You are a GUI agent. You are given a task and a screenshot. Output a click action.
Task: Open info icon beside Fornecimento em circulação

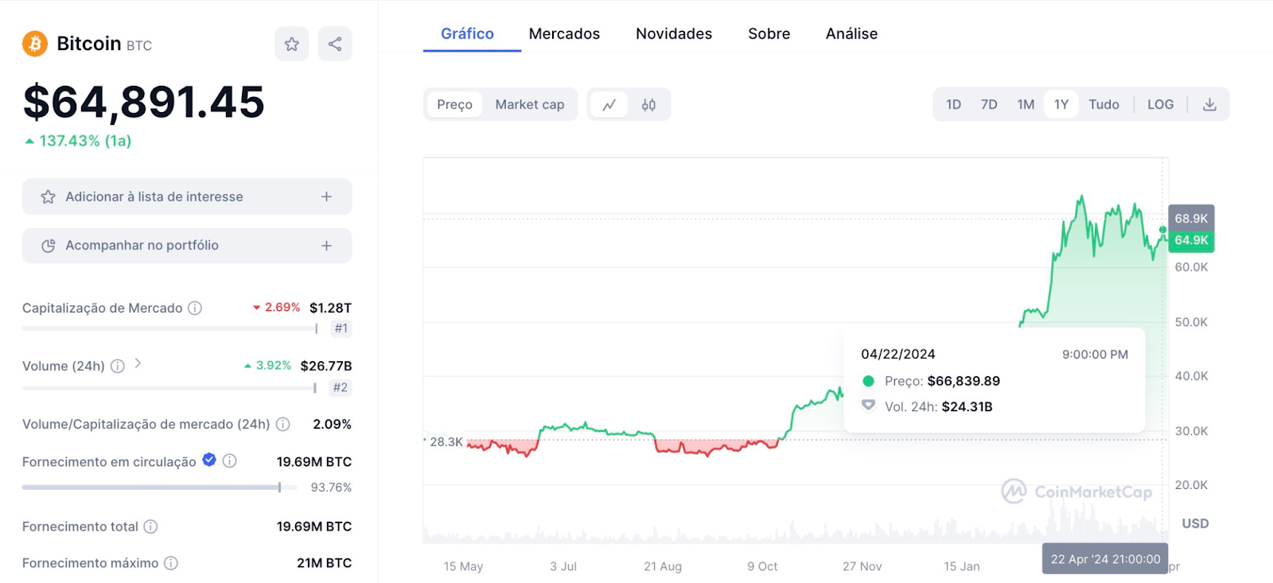230,461
